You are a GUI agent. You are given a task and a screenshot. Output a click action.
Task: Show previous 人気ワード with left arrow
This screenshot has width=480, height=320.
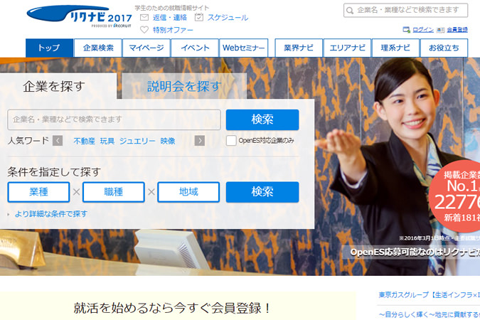click(58, 141)
